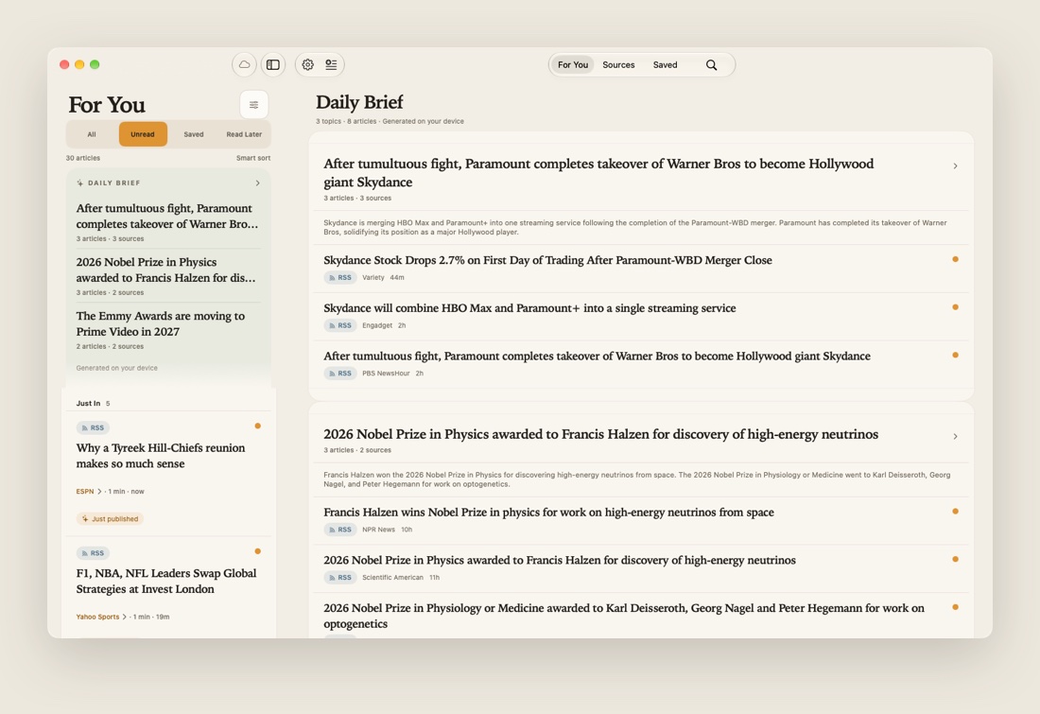Click RSS badge next to Variety
This screenshot has width=1040, height=714.
click(340, 277)
